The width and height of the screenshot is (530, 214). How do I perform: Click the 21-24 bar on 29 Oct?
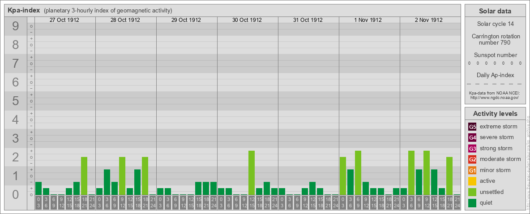213,189
